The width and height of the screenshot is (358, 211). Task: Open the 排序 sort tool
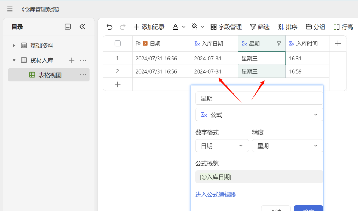point(288,27)
